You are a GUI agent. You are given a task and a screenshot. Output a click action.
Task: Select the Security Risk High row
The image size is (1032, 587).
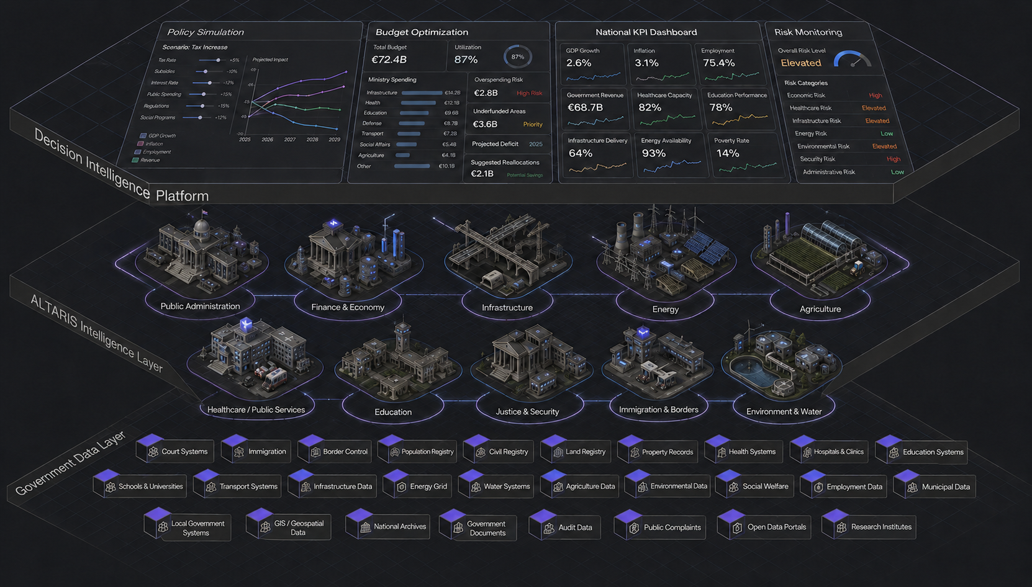click(x=849, y=159)
